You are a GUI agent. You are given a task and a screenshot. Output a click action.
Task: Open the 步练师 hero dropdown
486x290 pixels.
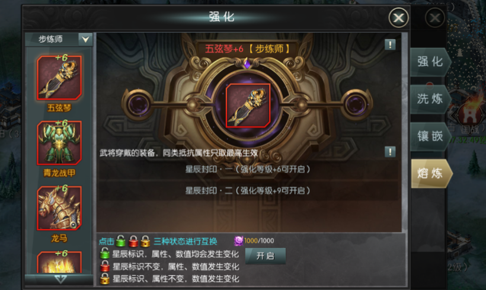coord(59,39)
